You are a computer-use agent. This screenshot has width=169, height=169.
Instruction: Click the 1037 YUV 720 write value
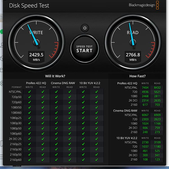(145, 146)
